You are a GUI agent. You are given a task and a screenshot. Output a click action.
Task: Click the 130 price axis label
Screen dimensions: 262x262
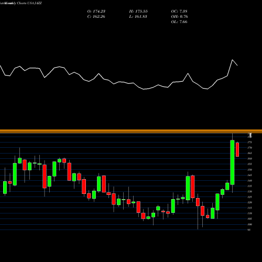[250, 192]
